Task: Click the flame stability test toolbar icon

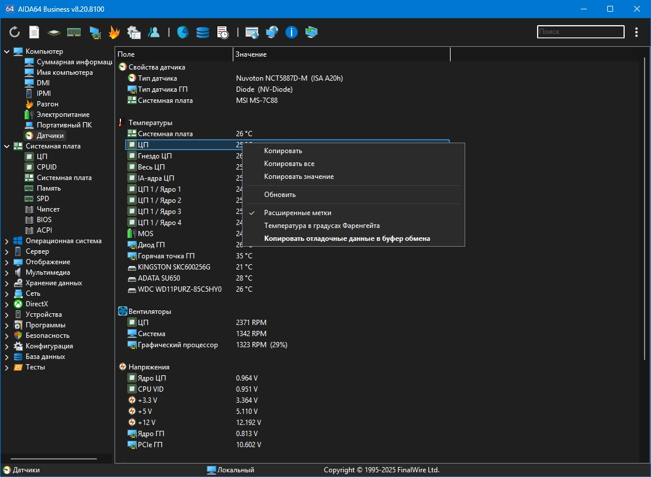Action: pyautogui.click(x=114, y=32)
